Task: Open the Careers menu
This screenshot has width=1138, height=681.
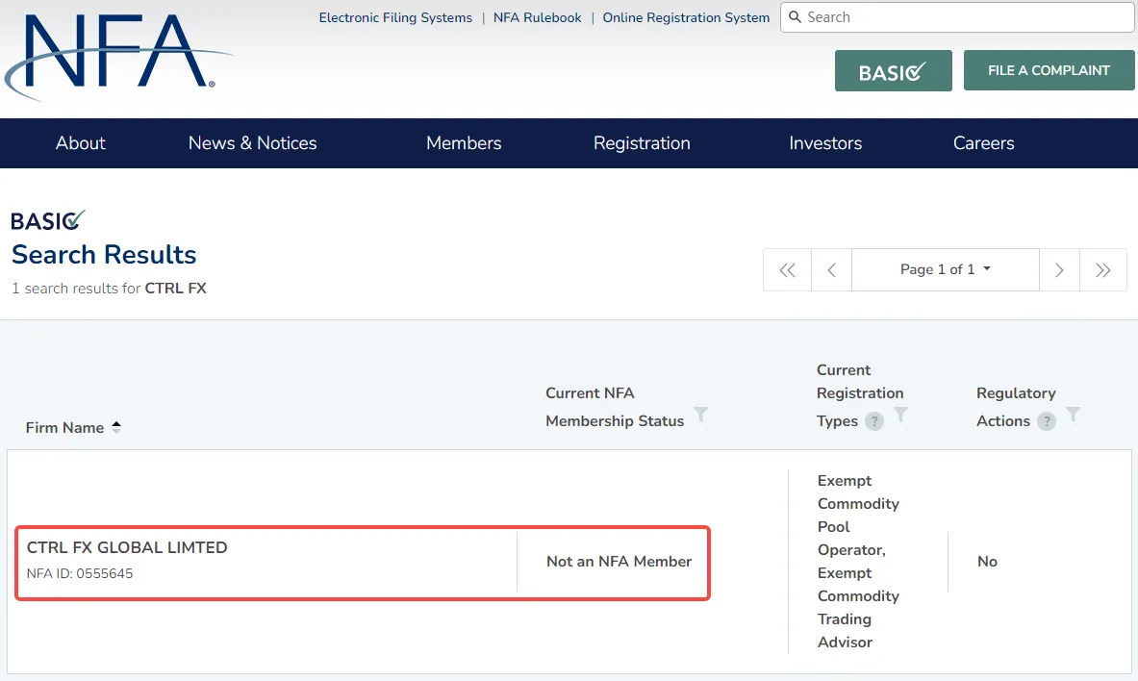Action: pos(983,143)
